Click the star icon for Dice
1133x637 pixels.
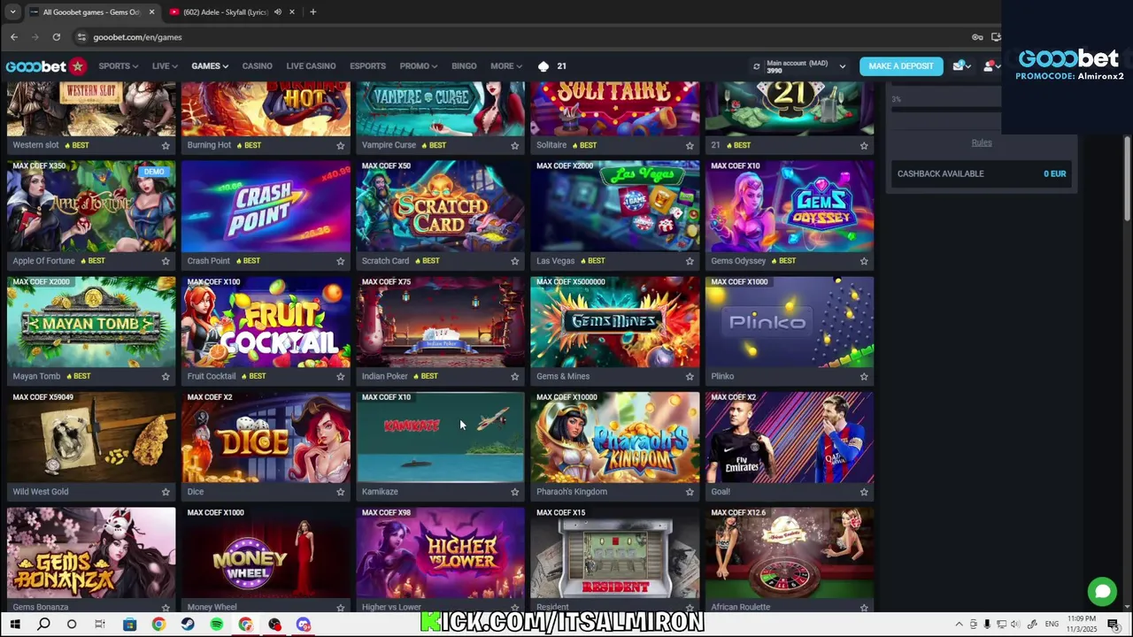pyautogui.click(x=340, y=492)
